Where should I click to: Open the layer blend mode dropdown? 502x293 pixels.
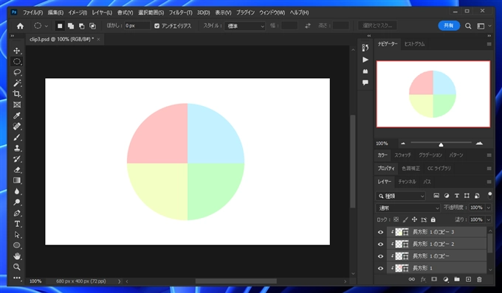click(408, 208)
